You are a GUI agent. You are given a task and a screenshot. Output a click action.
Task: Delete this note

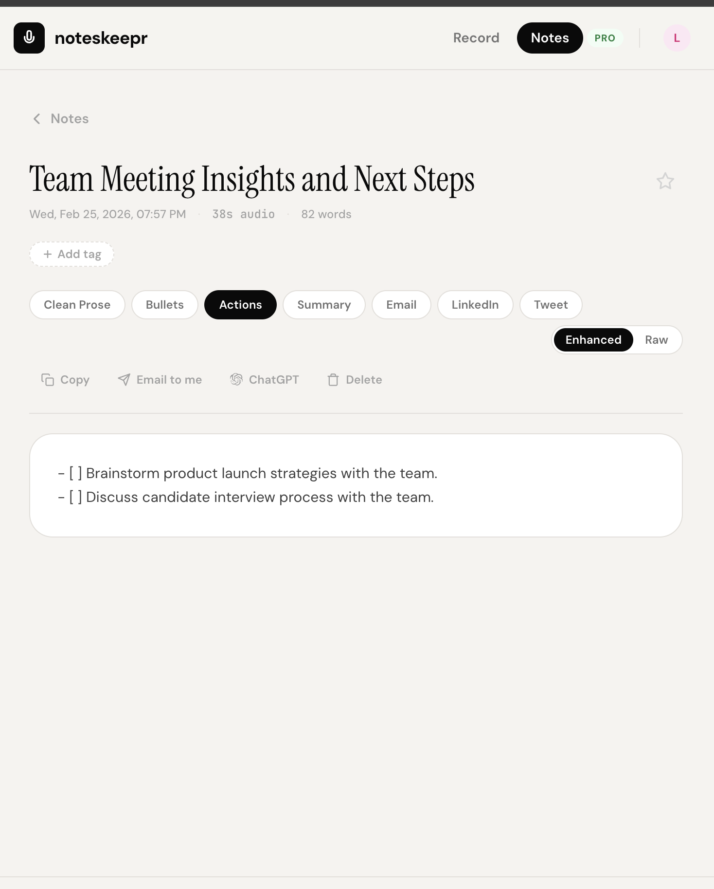355,380
